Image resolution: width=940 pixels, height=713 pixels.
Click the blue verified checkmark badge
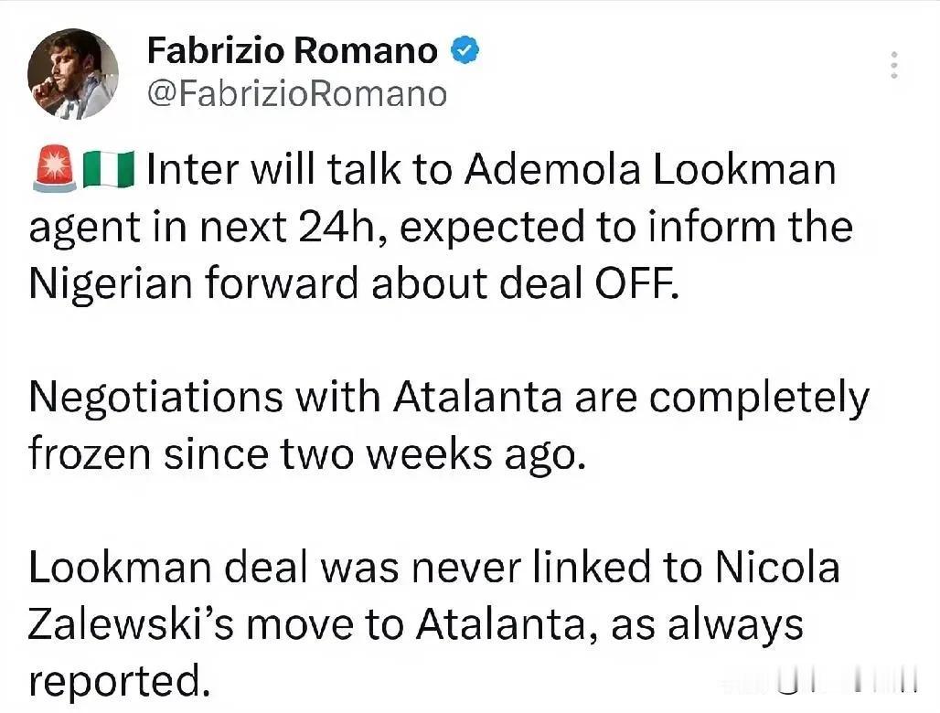[465, 50]
